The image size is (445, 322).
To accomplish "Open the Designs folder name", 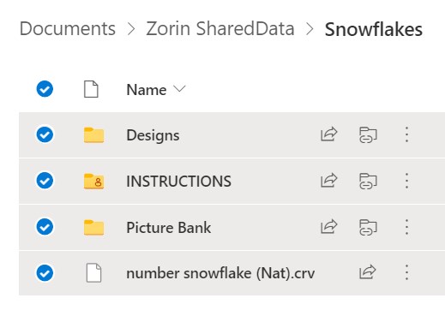I will (153, 135).
